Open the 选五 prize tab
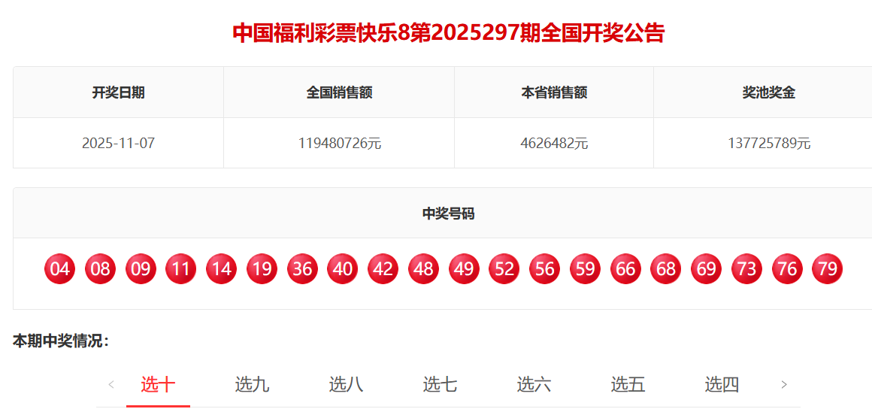This screenshot has width=872, height=409. (x=628, y=385)
